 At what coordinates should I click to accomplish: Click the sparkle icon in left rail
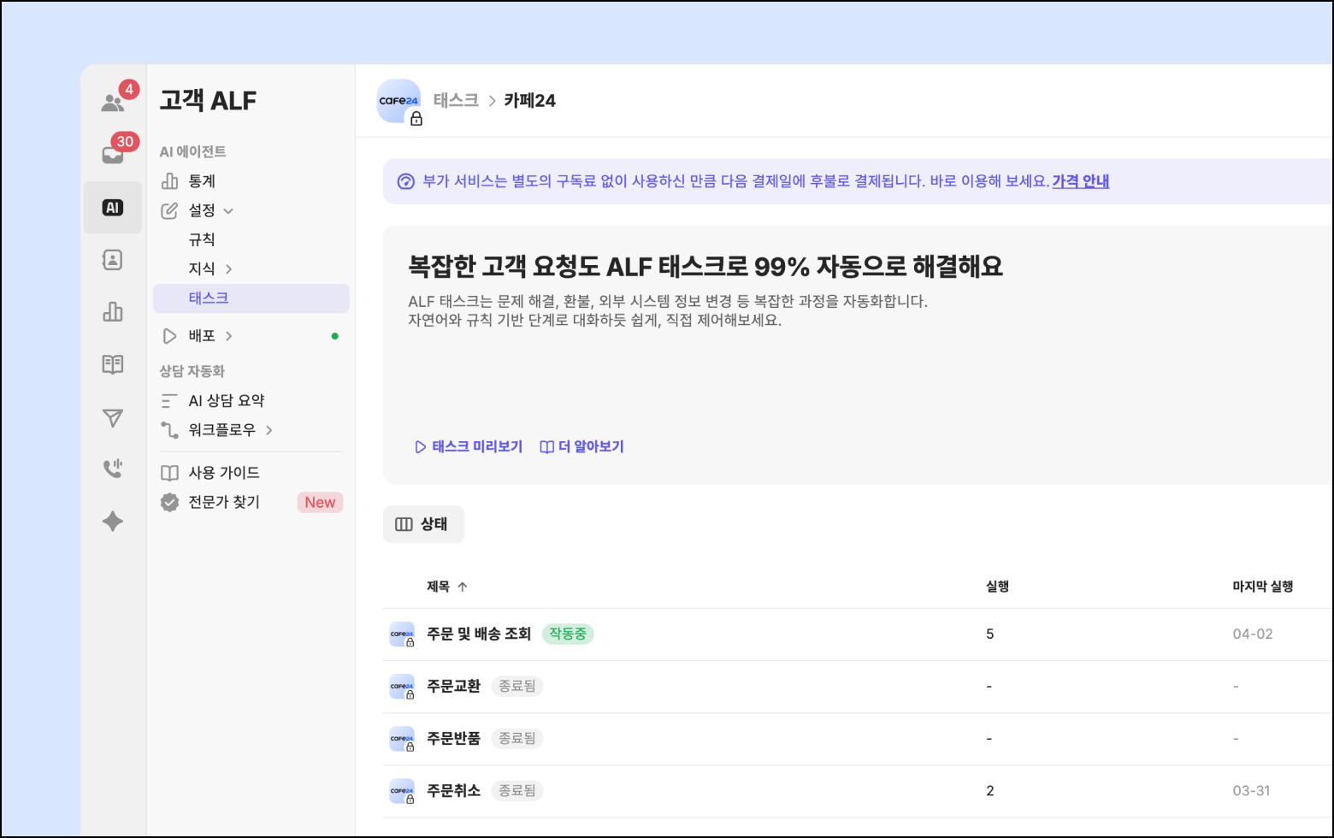pyautogui.click(x=113, y=522)
